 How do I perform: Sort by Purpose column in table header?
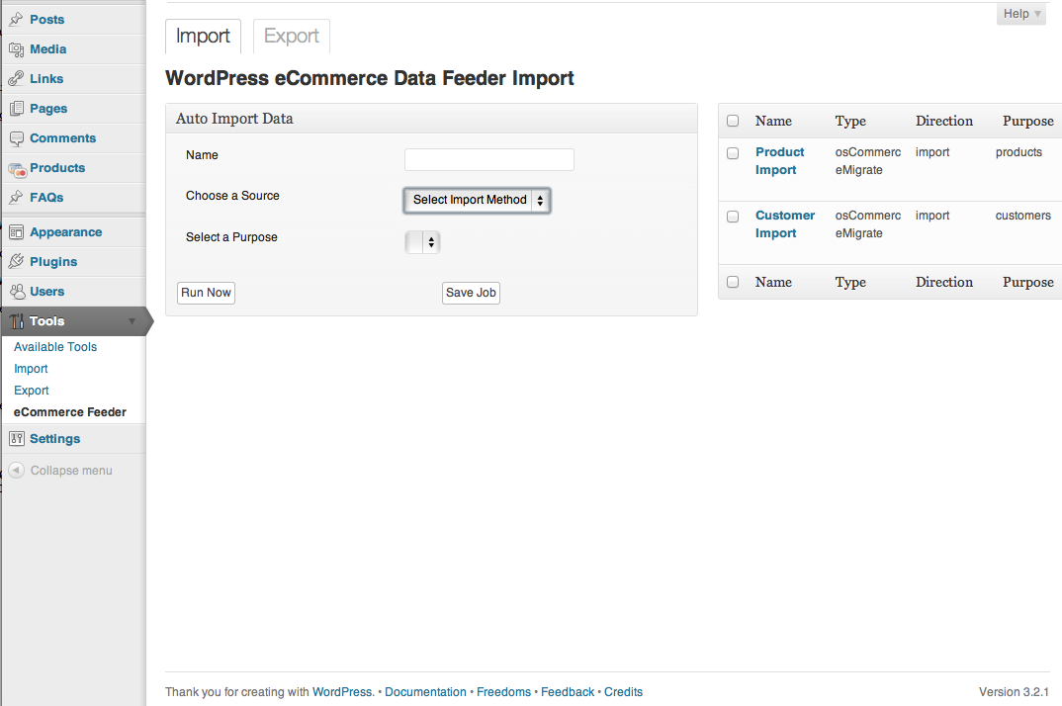coord(1028,121)
